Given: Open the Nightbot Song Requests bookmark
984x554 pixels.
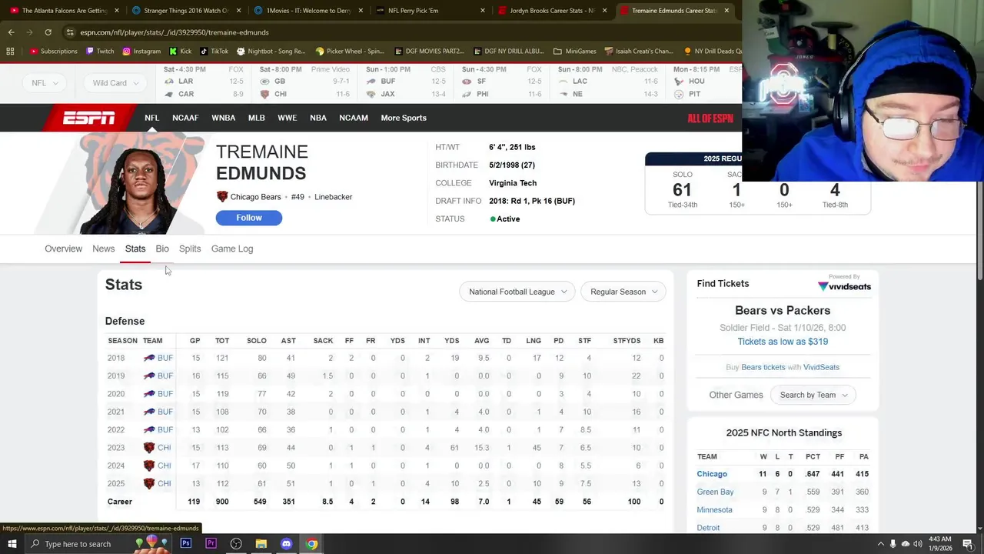Looking at the screenshot, I should coord(271,52).
